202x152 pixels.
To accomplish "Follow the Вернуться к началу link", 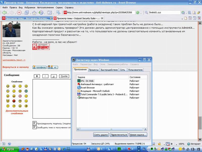I will click(16, 67).
